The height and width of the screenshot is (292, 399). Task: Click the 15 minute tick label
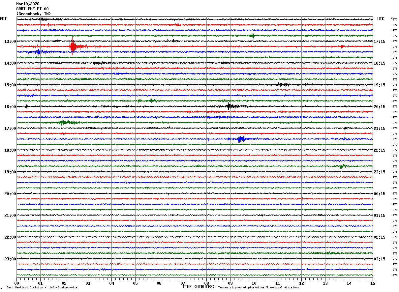pyautogui.click(x=372, y=283)
